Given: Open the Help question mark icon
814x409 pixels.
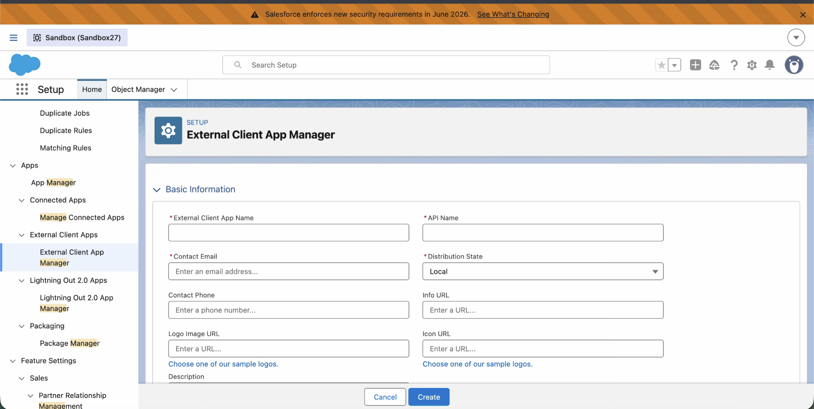Looking at the screenshot, I should [734, 65].
